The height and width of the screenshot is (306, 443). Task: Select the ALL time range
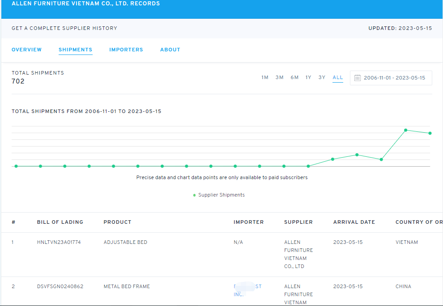[x=337, y=78]
